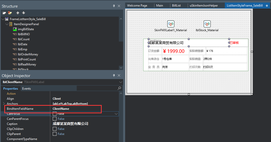Click the Move Down arrow in Structure toolbar
The width and height of the screenshot is (271, 142).
coord(24,13)
